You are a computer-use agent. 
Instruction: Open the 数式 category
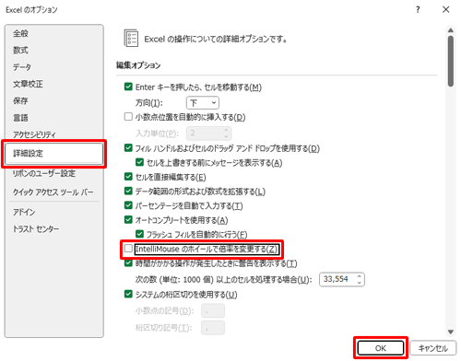[20, 50]
